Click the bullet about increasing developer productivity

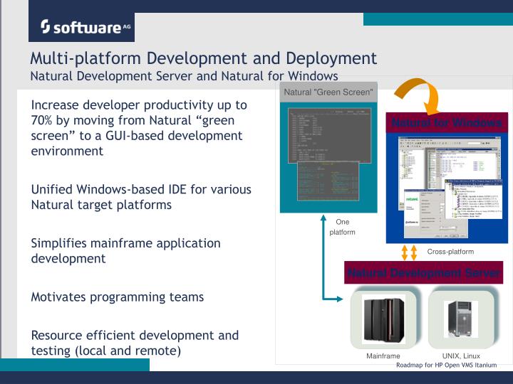[139, 128]
